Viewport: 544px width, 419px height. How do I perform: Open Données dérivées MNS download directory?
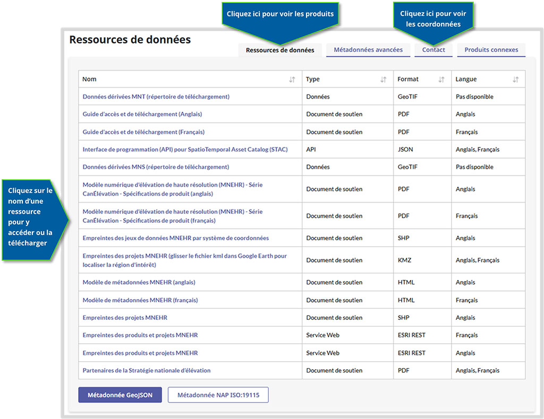click(x=156, y=167)
